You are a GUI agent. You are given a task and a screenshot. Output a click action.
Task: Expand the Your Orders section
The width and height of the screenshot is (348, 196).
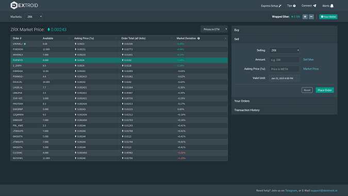[x=284, y=101]
